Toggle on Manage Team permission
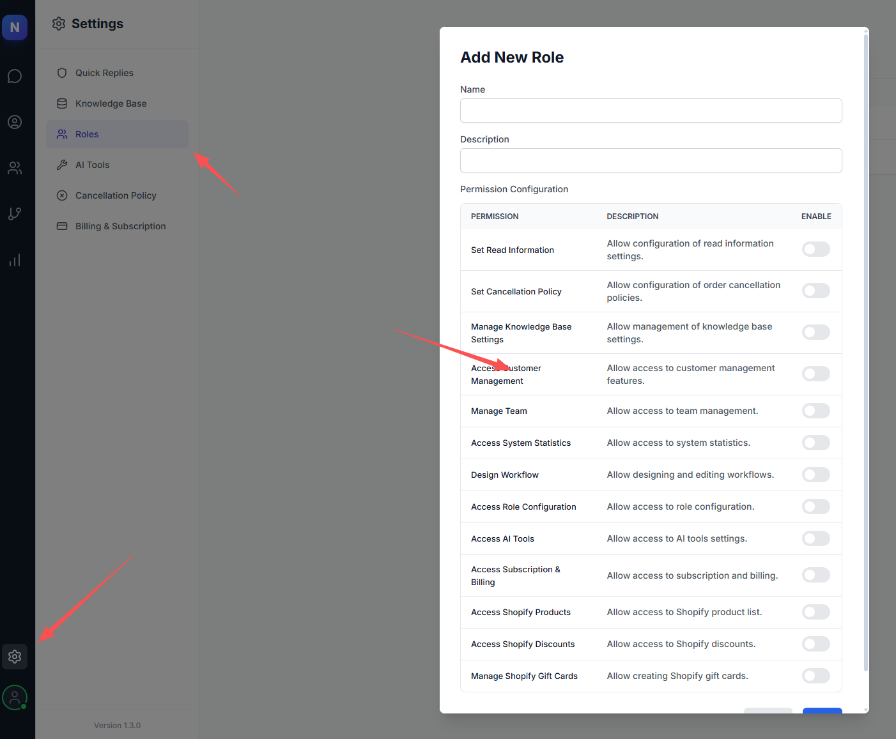Screen dimensions: 896x739 (x=815, y=411)
